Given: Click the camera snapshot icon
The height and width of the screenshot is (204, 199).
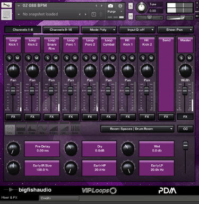Looking at the screenshot, I should point(110,6).
